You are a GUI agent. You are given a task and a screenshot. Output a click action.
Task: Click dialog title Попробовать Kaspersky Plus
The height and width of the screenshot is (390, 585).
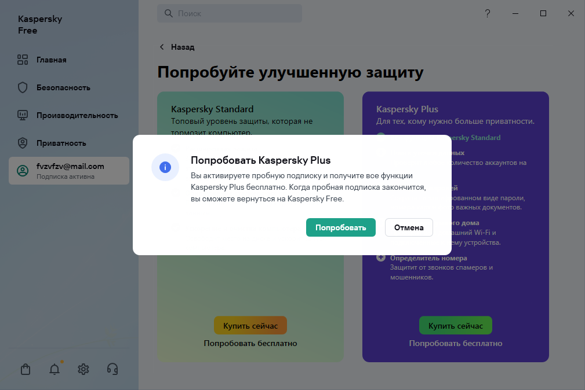(x=260, y=160)
